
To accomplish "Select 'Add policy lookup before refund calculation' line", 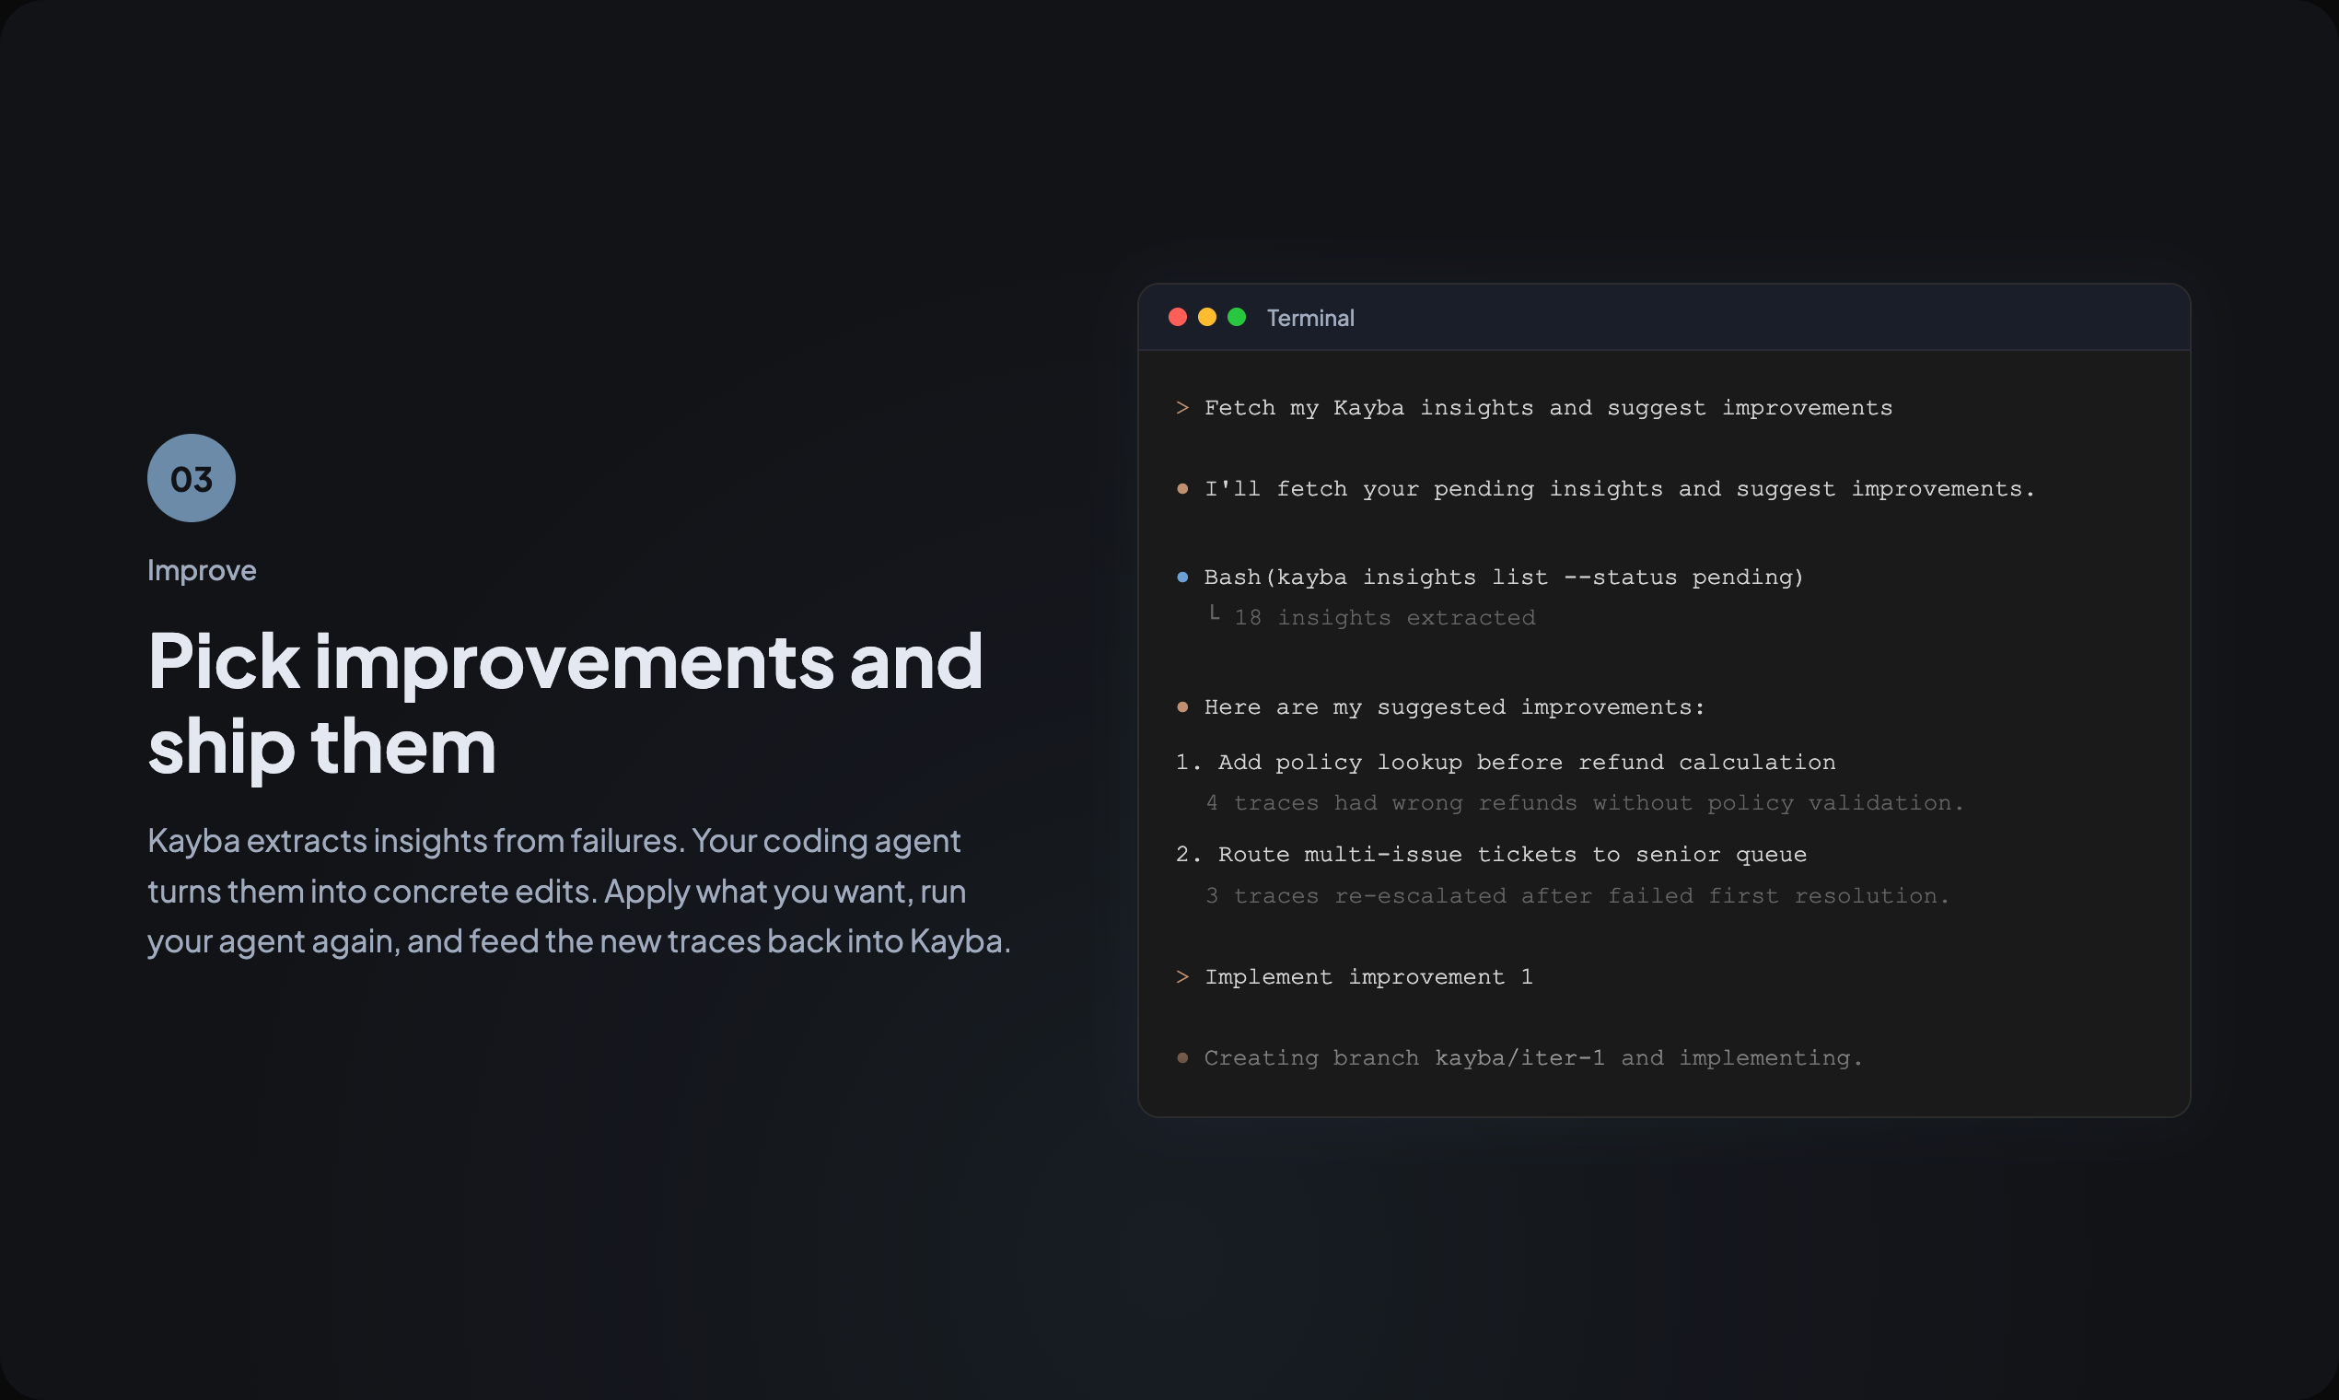I will (x=1526, y=763).
